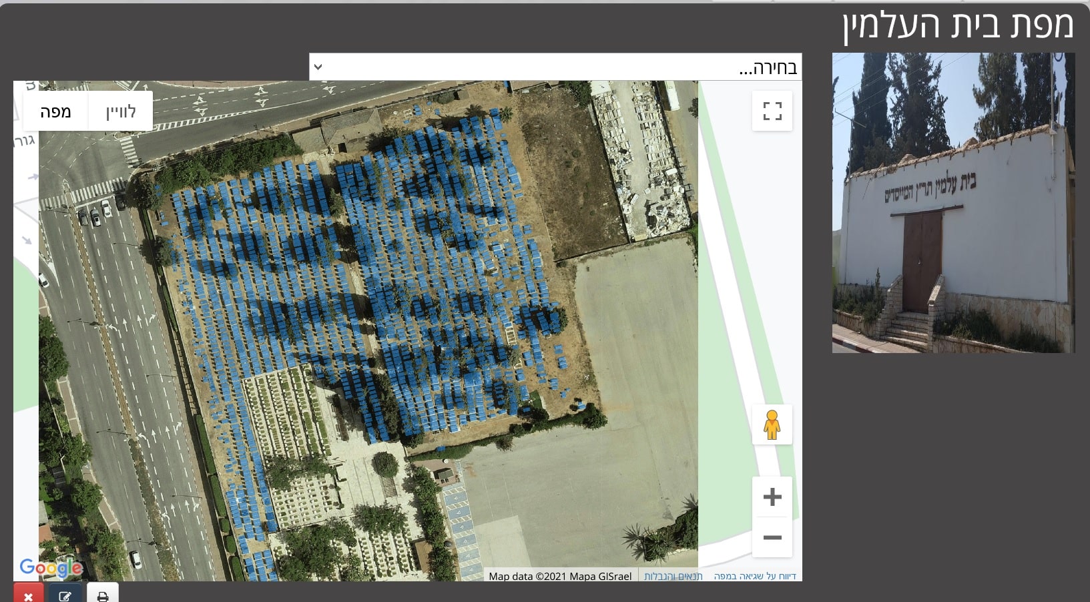Click the cemetery entrance photo
The width and height of the screenshot is (1090, 602).
(x=952, y=203)
